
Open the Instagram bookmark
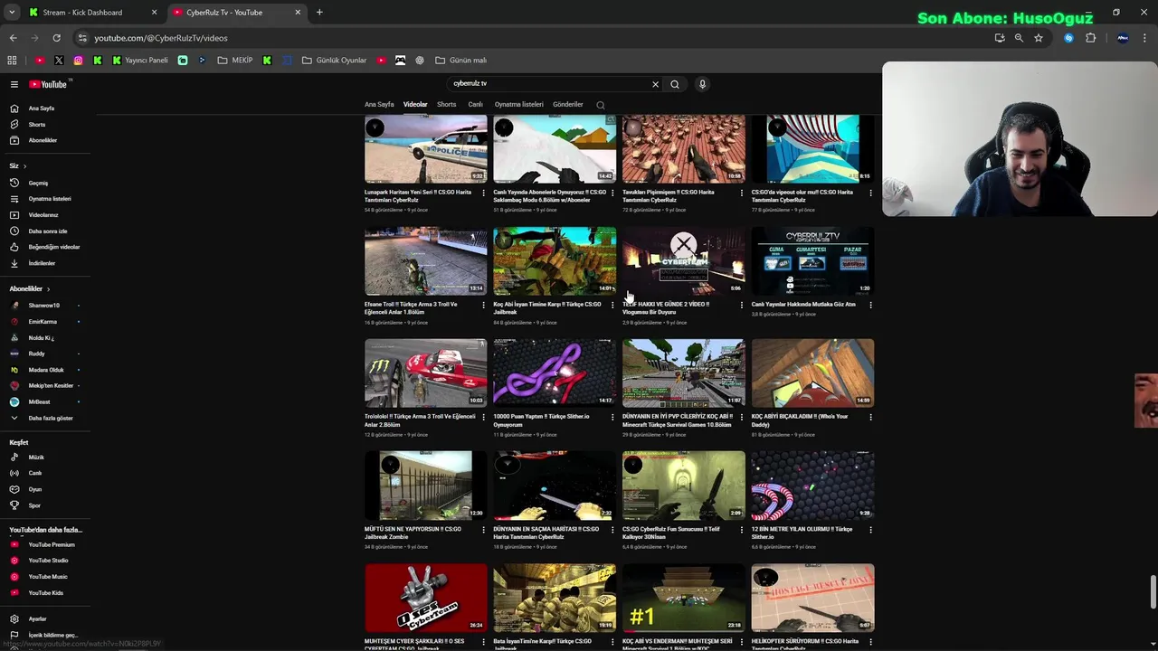coord(79,61)
